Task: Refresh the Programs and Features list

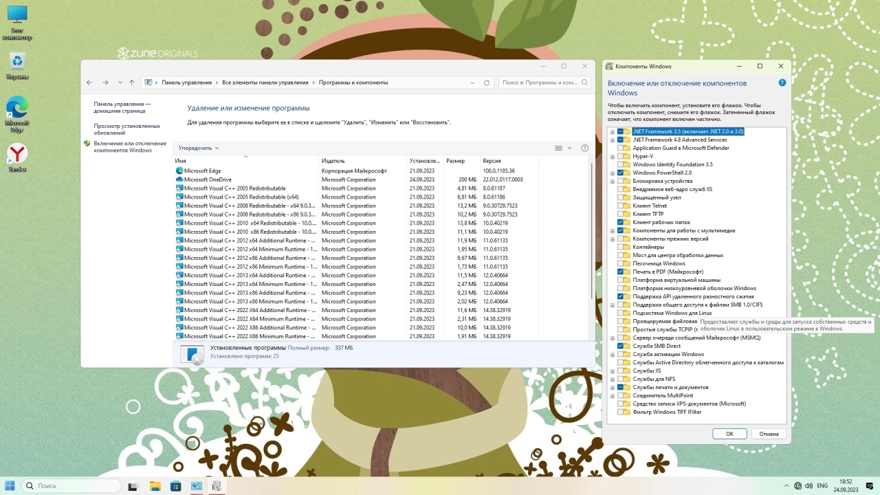Action: [x=487, y=82]
